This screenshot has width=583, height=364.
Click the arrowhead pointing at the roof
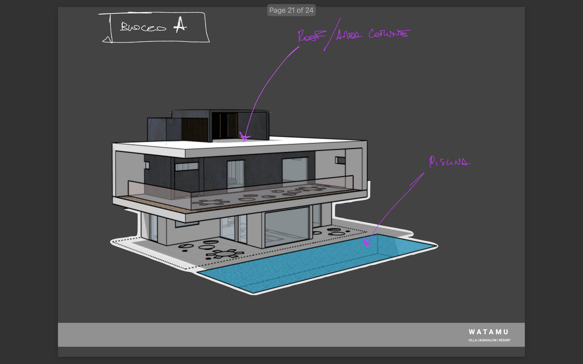point(244,138)
